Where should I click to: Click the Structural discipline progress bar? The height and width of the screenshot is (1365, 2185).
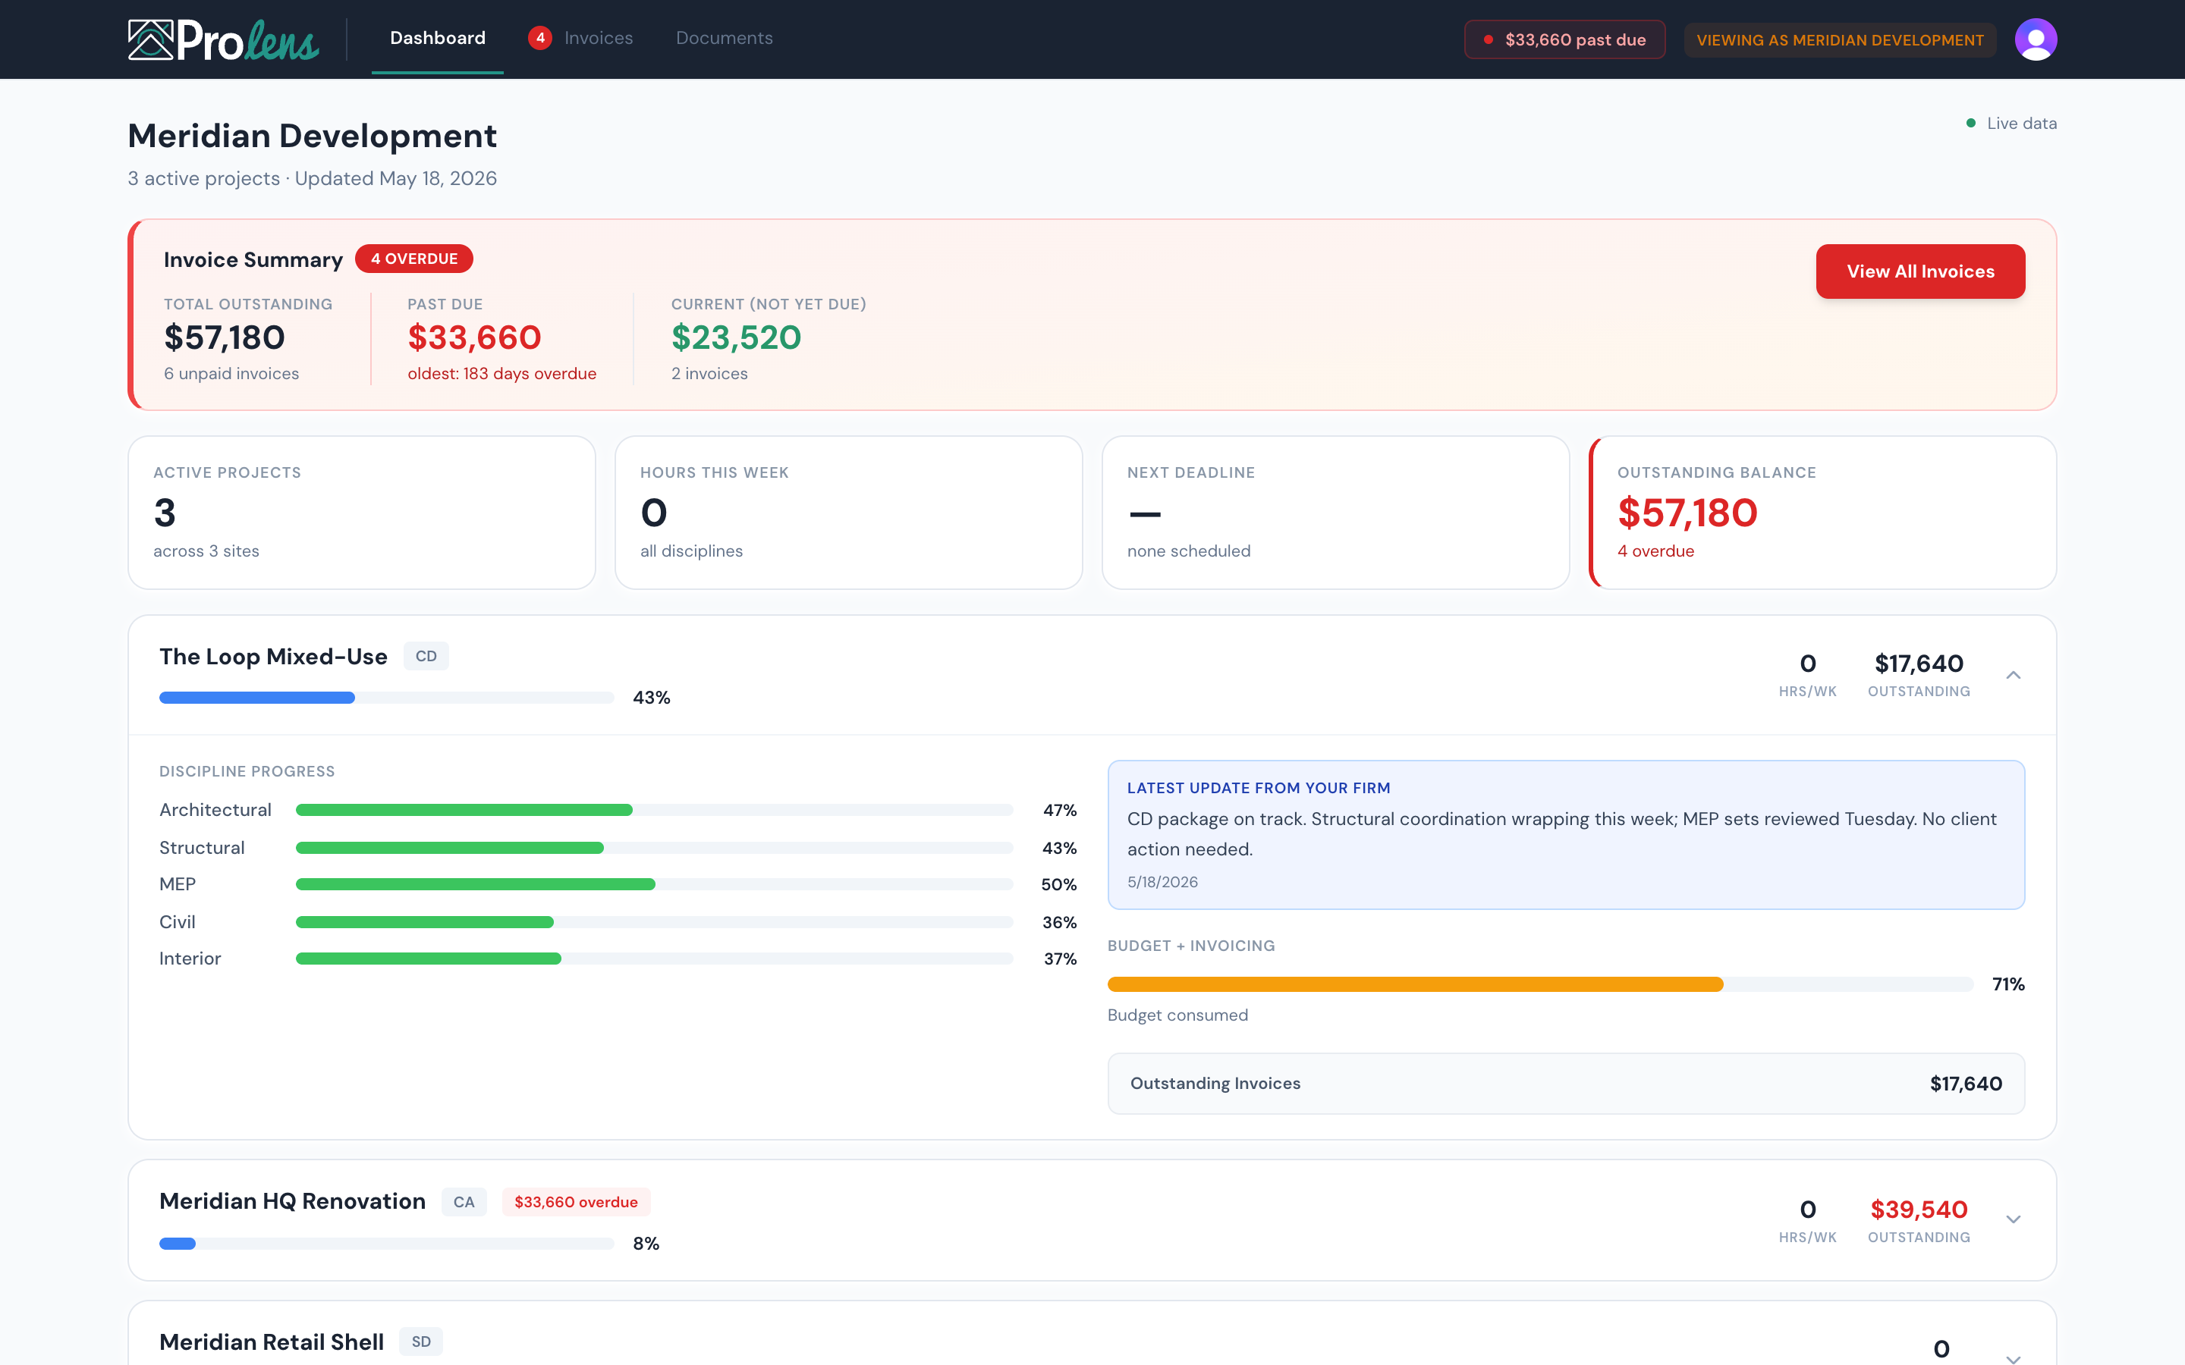coord(655,849)
